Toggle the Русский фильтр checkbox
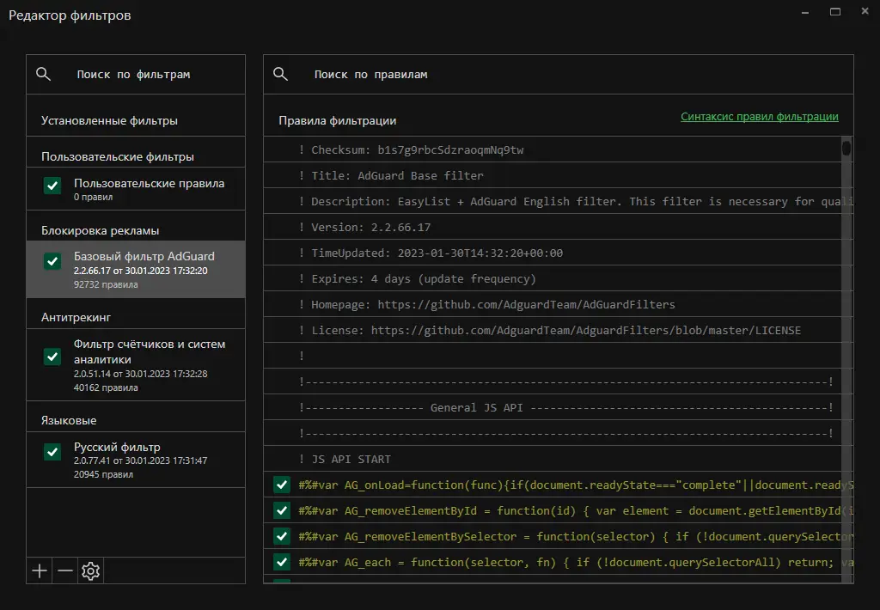This screenshot has width=880, height=610. coord(52,451)
